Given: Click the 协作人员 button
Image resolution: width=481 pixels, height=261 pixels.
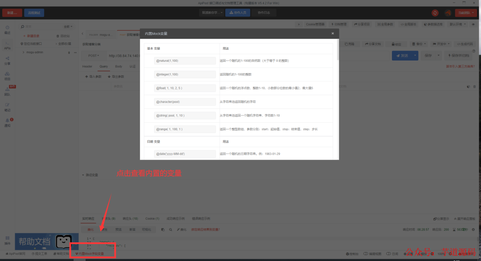Looking at the screenshot, I should point(238,12).
